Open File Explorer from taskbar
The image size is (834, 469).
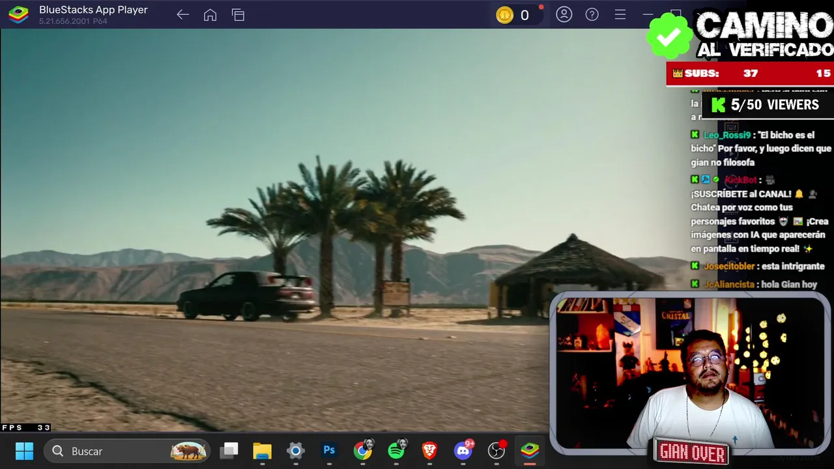(x=263, y=451)
